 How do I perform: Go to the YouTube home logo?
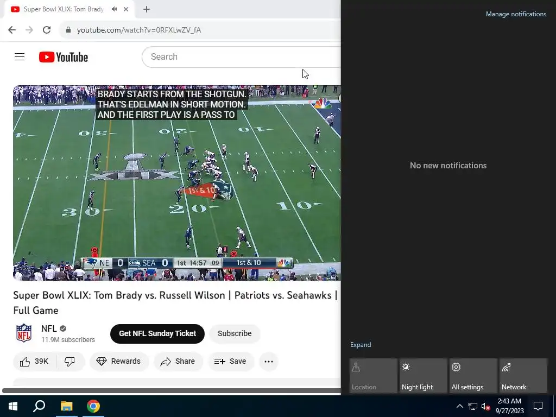pyautogui.click(x=64, y=57)
